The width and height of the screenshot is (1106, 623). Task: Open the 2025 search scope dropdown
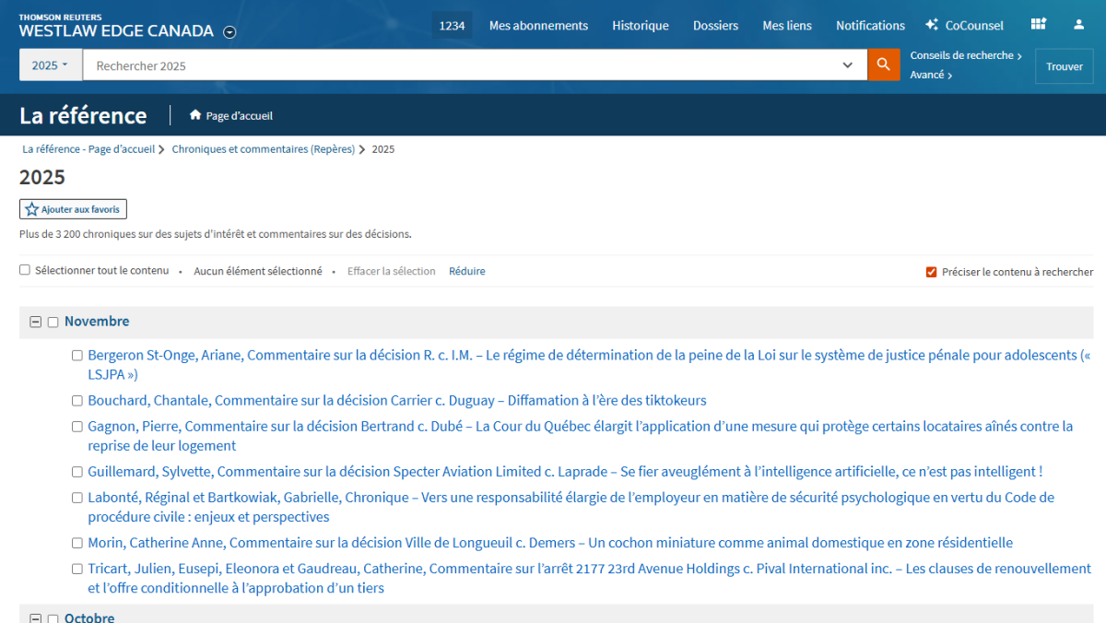tap(51, 65)
